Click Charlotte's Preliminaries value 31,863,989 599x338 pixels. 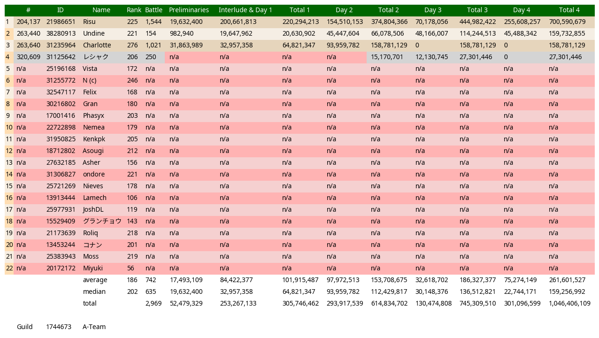[x=186, y=46]
